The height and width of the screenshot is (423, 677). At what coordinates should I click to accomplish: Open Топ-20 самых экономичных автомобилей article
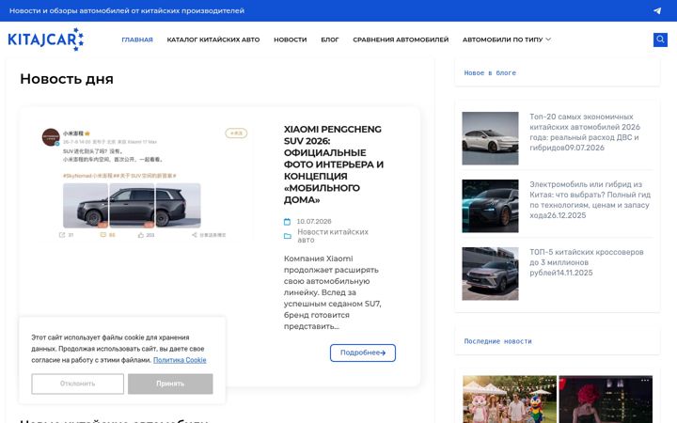[x=585, y=133]
